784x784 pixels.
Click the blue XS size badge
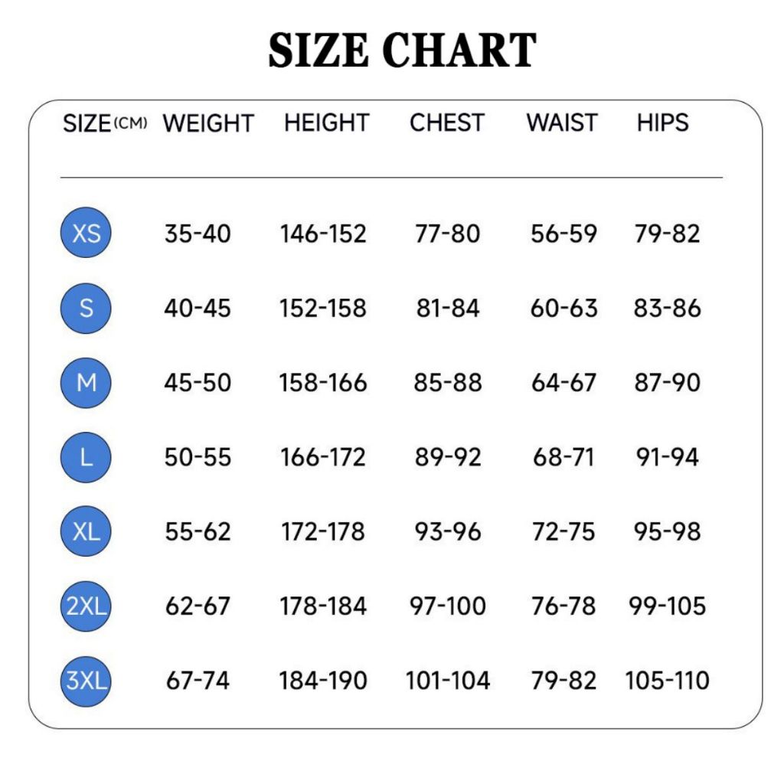coord(86,233)
